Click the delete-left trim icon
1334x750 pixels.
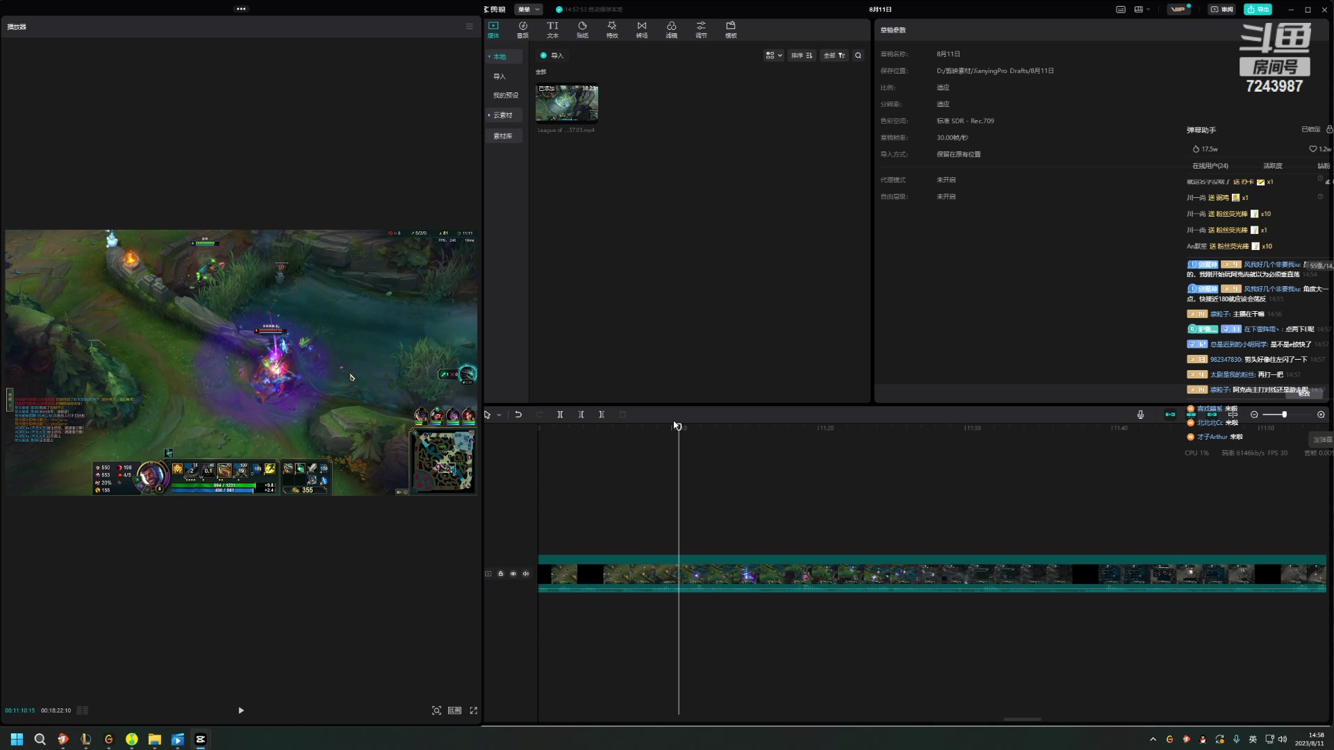pos(581,415)
